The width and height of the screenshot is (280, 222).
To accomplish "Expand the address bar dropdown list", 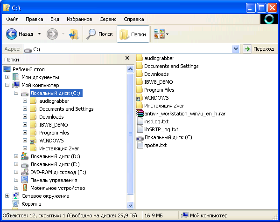I will [x=236, y=49].
